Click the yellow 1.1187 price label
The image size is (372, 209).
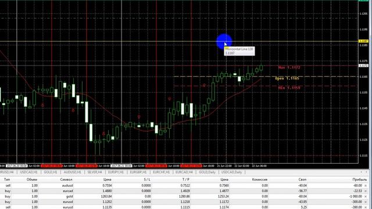tap(363, 41)
